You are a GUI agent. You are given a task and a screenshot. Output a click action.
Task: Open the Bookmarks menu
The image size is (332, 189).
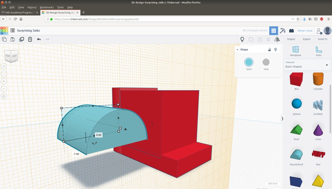click(47, 7)
